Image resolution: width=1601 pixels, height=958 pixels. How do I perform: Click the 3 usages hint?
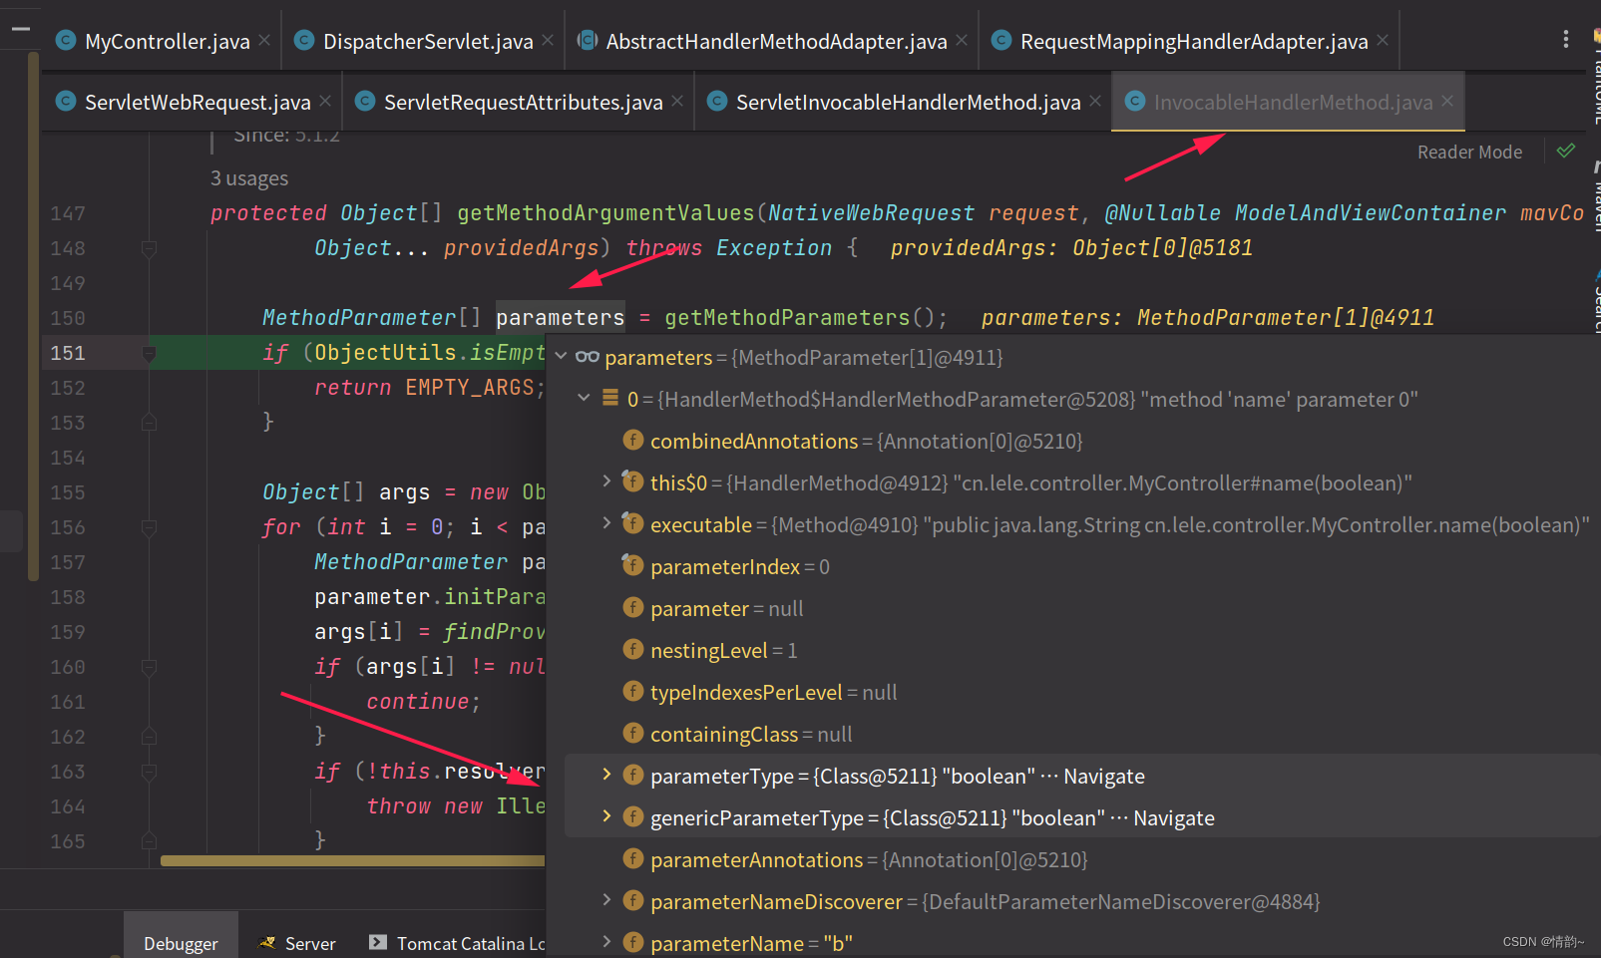[x=249, y=178]
